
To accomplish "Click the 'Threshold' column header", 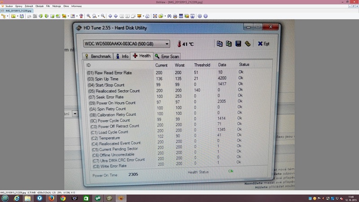I will (202, 65).
